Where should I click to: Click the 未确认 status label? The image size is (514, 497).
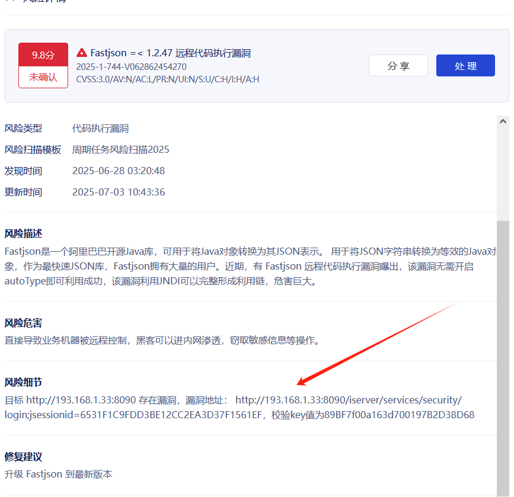(43, 77)
